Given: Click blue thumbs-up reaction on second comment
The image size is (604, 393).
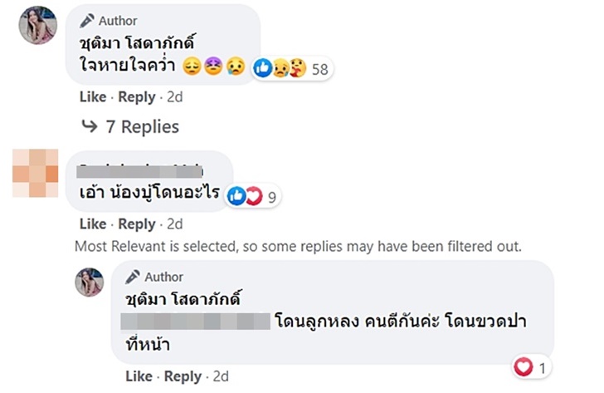Looking at the screenshot, I should [236, 196].
